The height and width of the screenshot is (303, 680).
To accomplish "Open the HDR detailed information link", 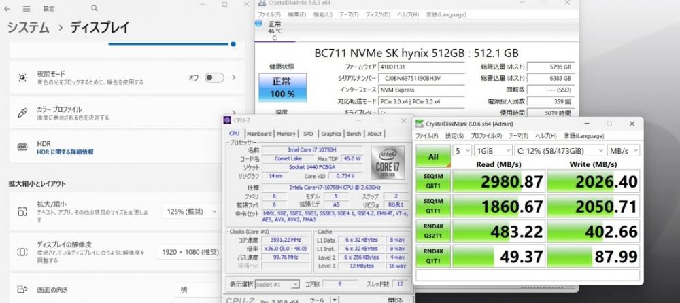I will click(x=65, y=152).
